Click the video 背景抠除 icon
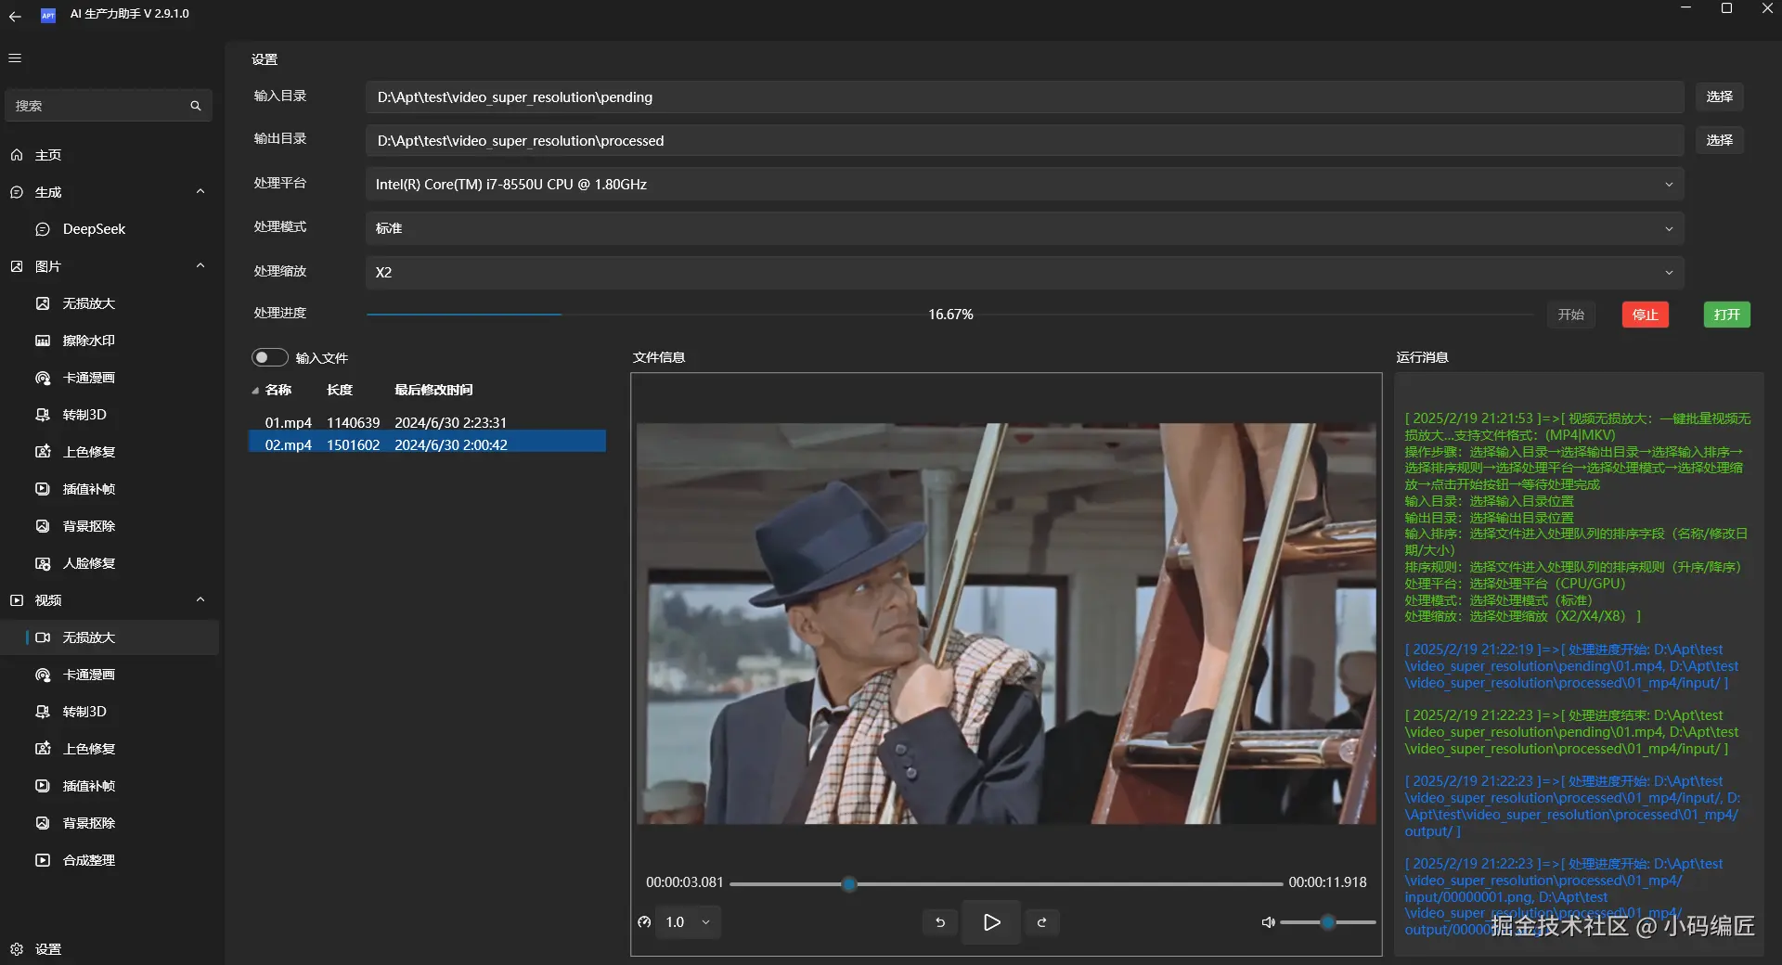 point(43,823)
